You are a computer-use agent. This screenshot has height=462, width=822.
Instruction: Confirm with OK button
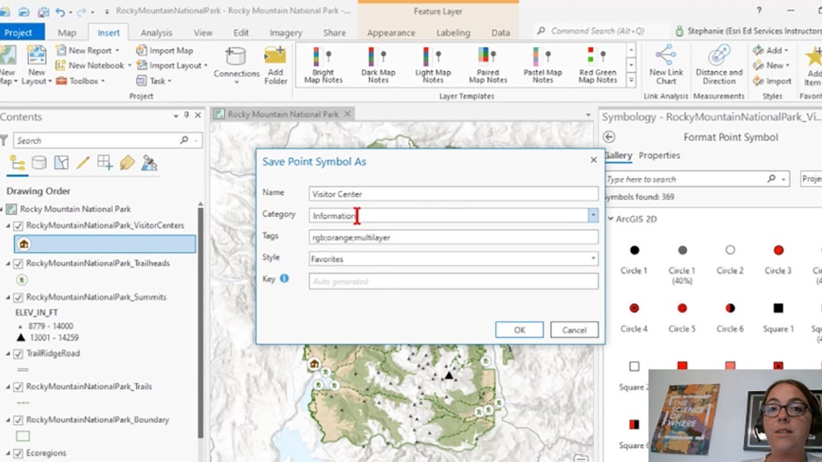pos(520,330)
